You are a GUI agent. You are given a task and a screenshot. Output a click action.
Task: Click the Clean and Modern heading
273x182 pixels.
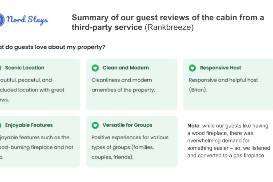[x=126, y=68]
